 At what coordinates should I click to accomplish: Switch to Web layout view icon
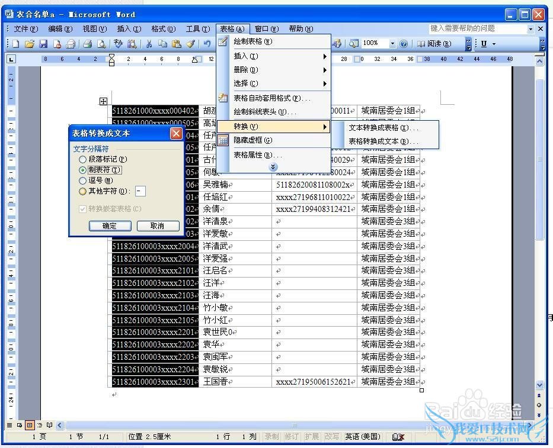click(20, 425)
